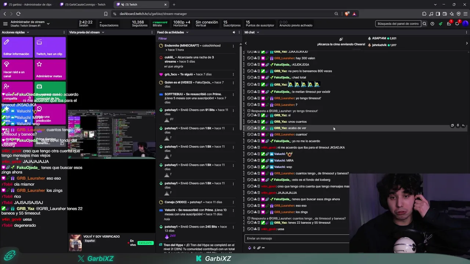Click the dashboard search field
Image resolution: width=470 pixels, height=264 pixels.
click(x=398, y=24)
